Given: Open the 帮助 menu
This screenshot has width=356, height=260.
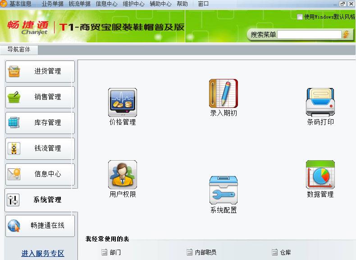Looking at the screenshot, I should tap(183, 4).
